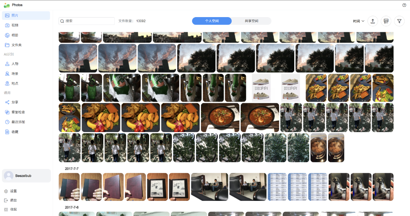Open first red soup bowl photo
The image size is (410, 216).
point(220,118)
